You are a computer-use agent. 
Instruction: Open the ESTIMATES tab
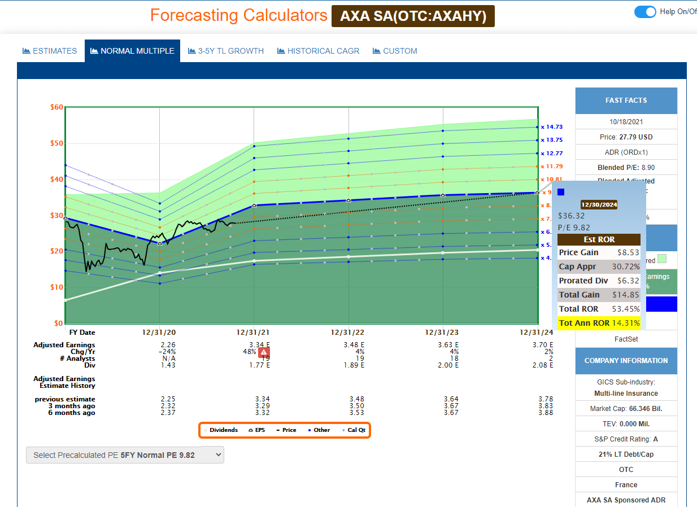(x=50, y=51)
